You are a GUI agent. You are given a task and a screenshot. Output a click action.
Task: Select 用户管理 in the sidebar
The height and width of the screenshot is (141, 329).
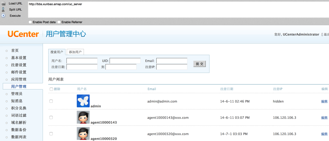coord(19,87)
